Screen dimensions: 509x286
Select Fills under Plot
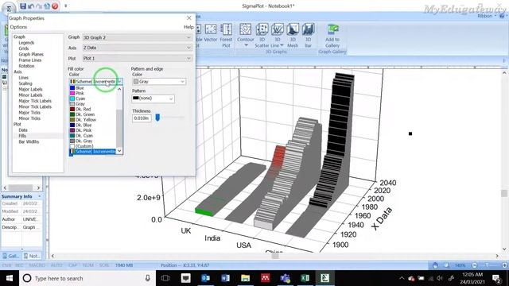22,136
